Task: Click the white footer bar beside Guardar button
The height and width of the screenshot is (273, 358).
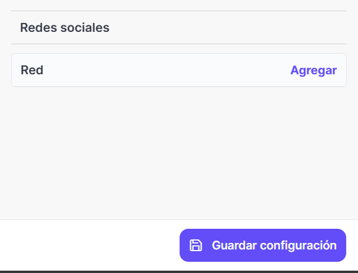Action: pos(89,245)
